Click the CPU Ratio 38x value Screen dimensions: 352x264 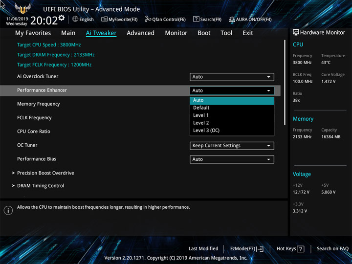click(296, 100)
